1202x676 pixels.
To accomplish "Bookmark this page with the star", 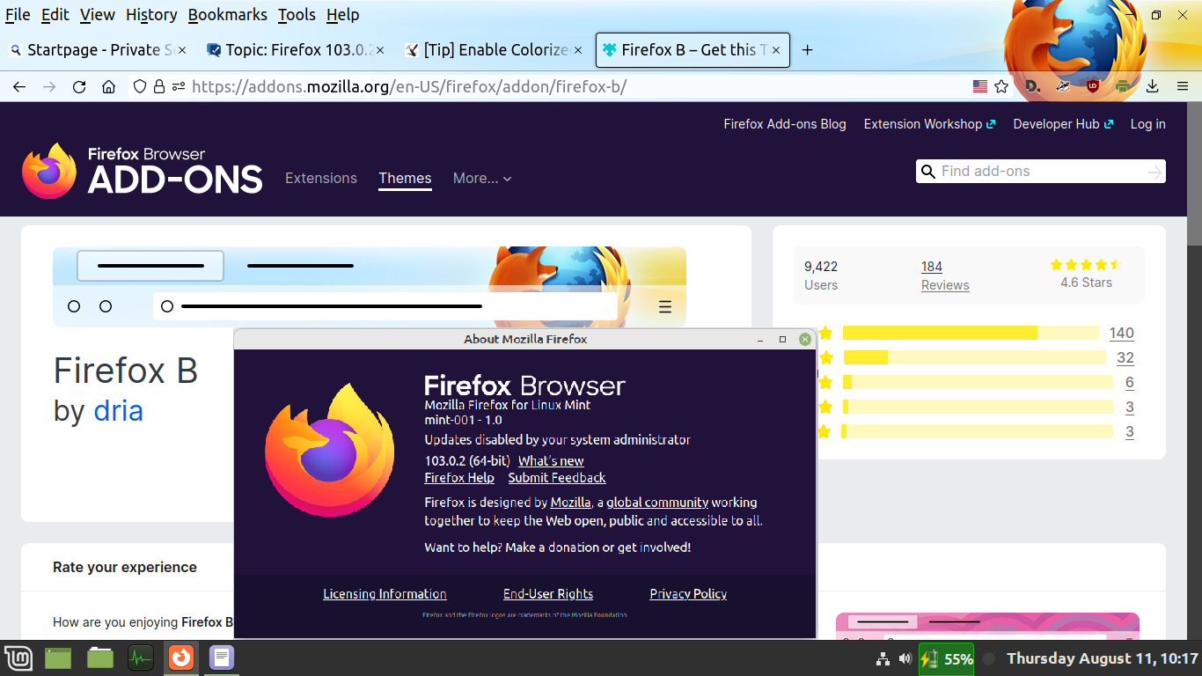I will click(x=1001, y=86).
